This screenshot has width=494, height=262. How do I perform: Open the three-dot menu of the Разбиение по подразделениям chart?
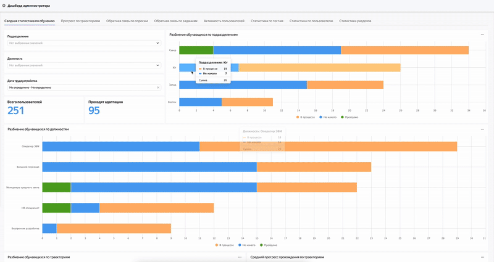[x=482, y=35]
